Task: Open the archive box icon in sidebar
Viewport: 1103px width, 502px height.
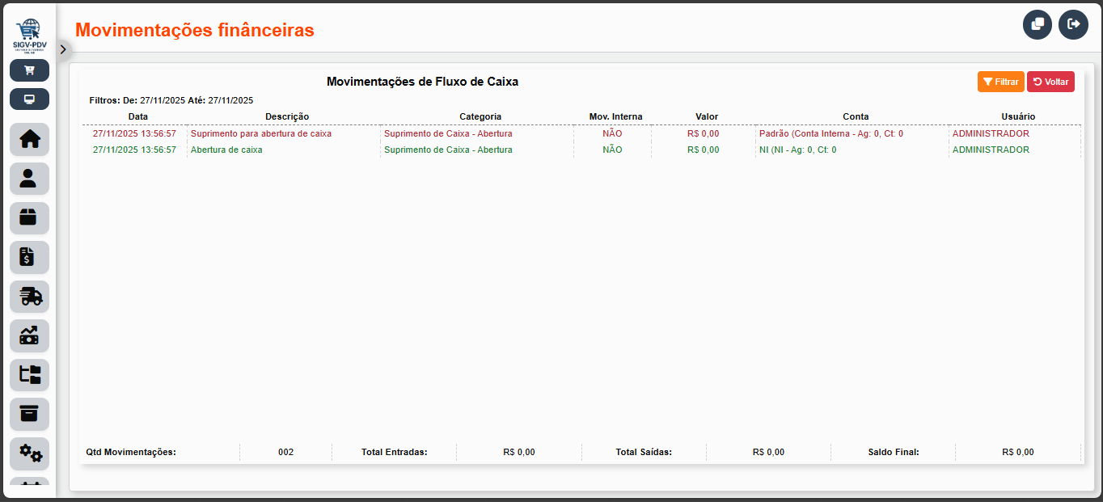Action: pos(29,414)
